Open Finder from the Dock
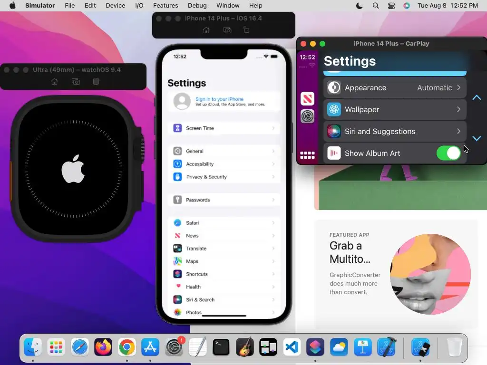The image size is (487, 365). [33, 346]
